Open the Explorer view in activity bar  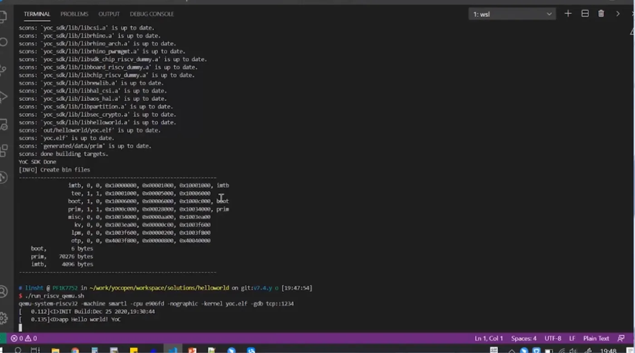(x=3, y=17)
